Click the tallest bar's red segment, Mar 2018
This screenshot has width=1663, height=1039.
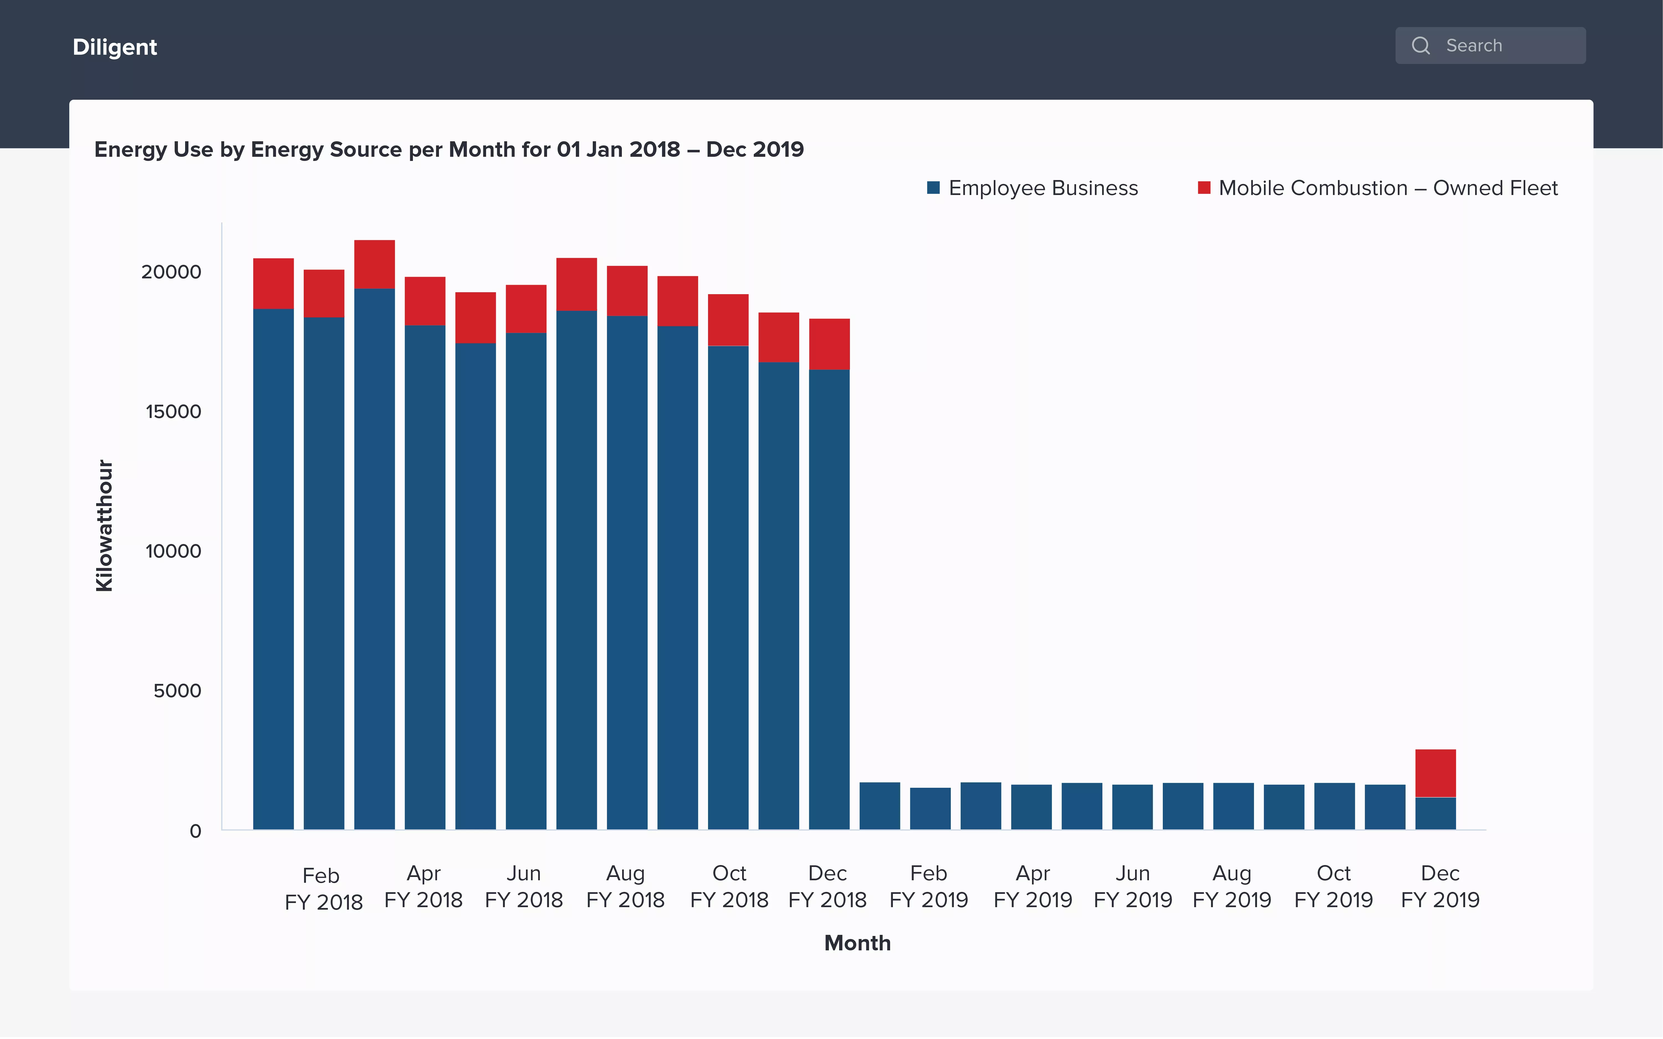(374, 264)
